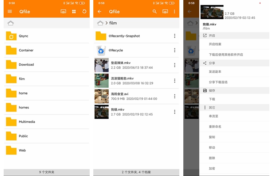Open more options for 狗镇.mkv
This screenshot has height=176, width=273.
click(x=175, y=112)
